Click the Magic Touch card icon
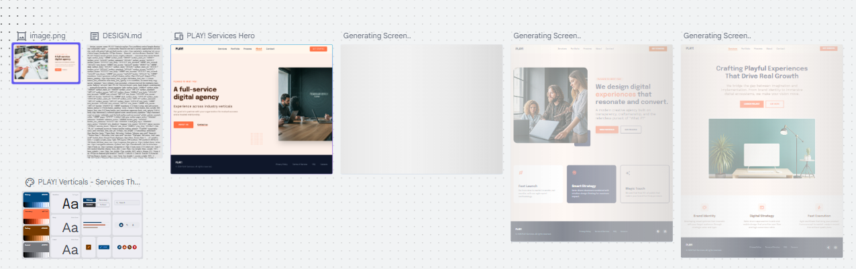The width and height of the screenshot is (856, 269). click(x=629, y=173)
